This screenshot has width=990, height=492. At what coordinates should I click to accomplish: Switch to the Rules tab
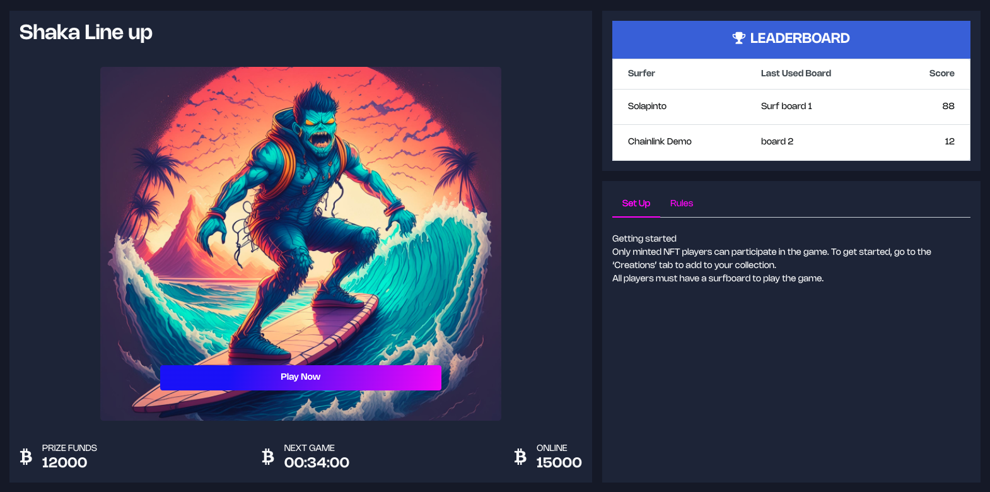[682, 203]
